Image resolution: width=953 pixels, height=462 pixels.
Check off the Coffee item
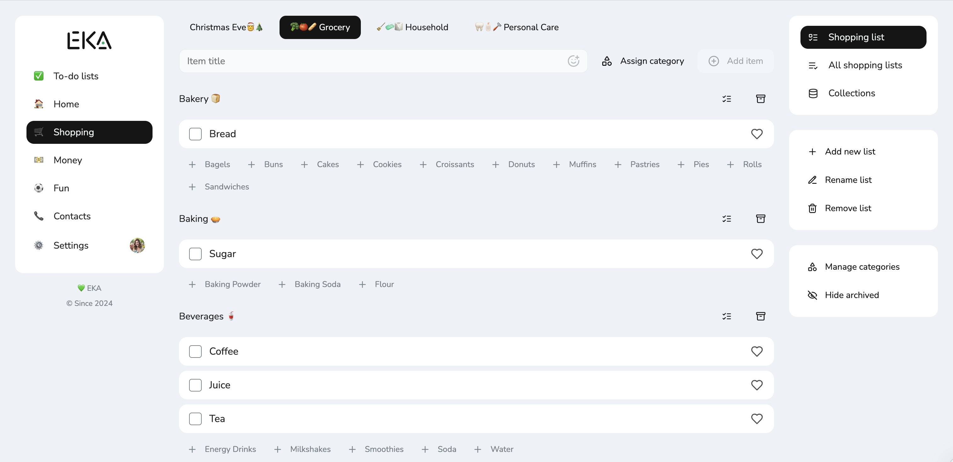pos(195,351)
